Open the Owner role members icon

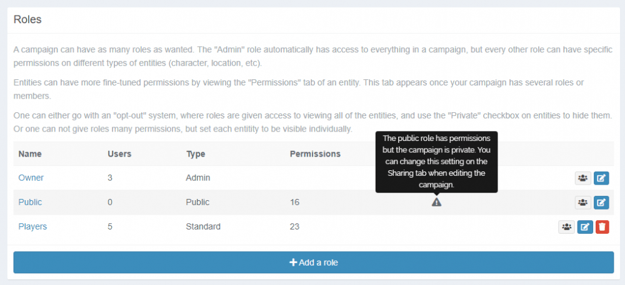tap(582, 178)
